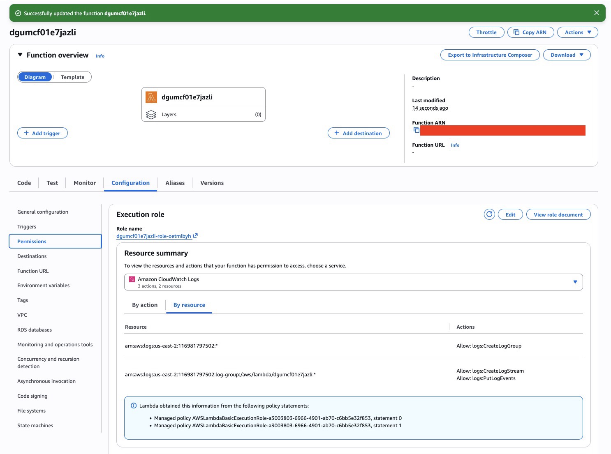Click the info icon in policy statements box
Viewport: 611px width, 454px height.
(134, 406)
